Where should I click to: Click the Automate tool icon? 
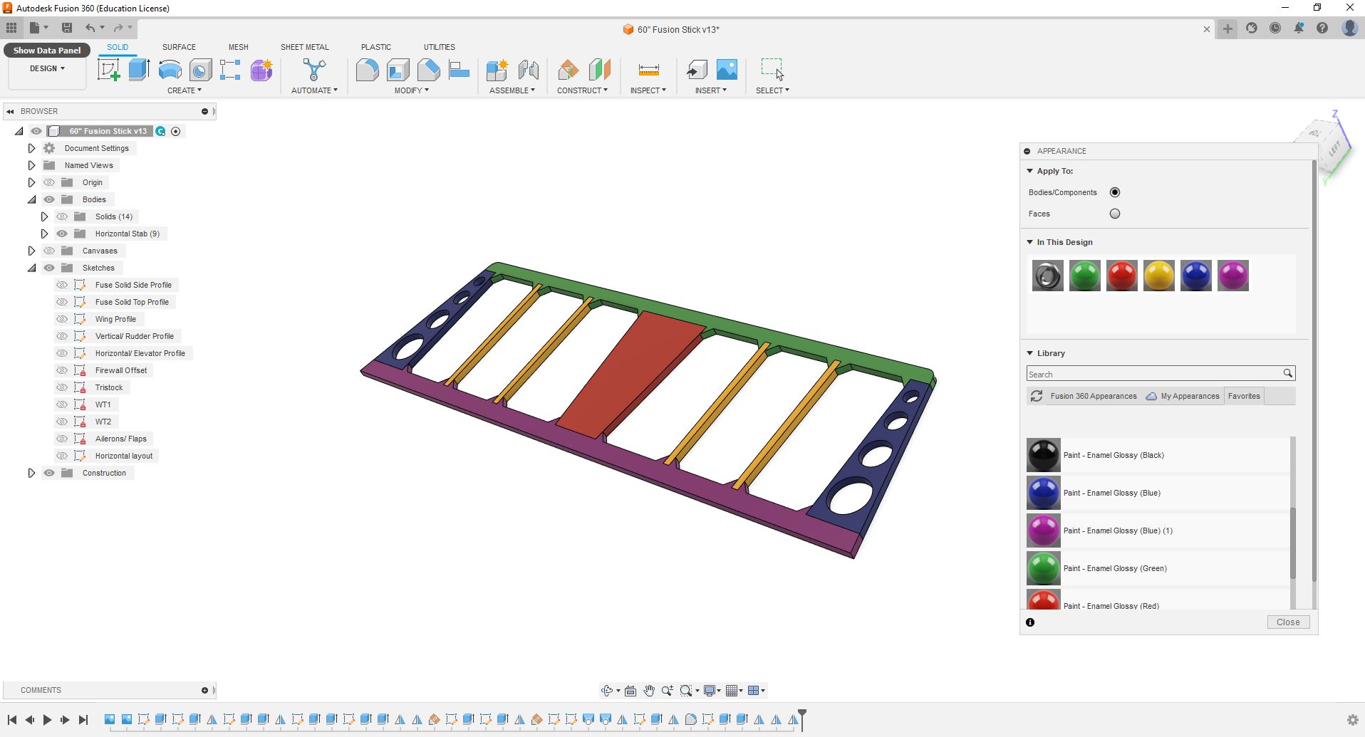click(314, 70)
